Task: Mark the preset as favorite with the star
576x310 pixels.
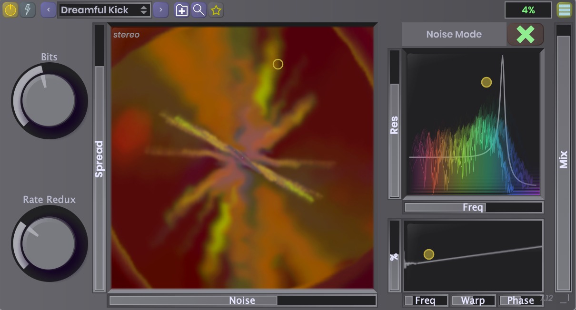Action: pos(216,10)
